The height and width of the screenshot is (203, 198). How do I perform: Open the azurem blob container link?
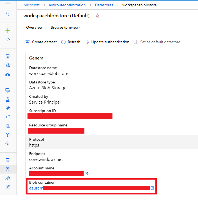(36, 188)
